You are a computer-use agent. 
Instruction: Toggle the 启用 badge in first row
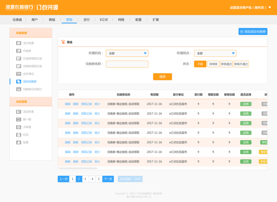coord(246,104)
